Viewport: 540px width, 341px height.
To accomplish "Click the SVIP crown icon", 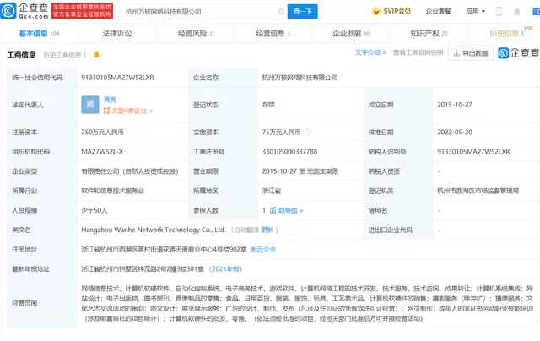I will pos(376,11).
